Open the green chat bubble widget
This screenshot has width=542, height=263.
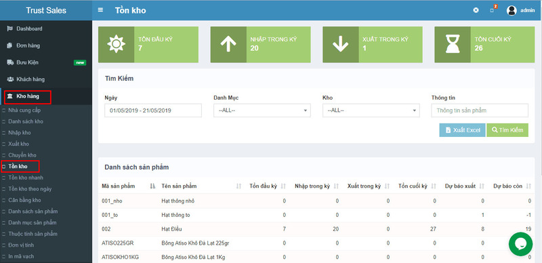click(x=520, y=244)
